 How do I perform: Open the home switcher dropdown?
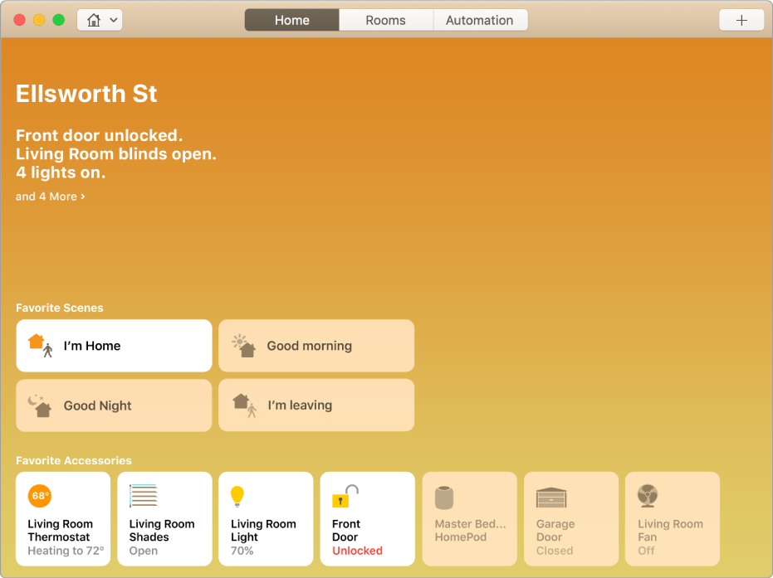click(x=111, y=19)
